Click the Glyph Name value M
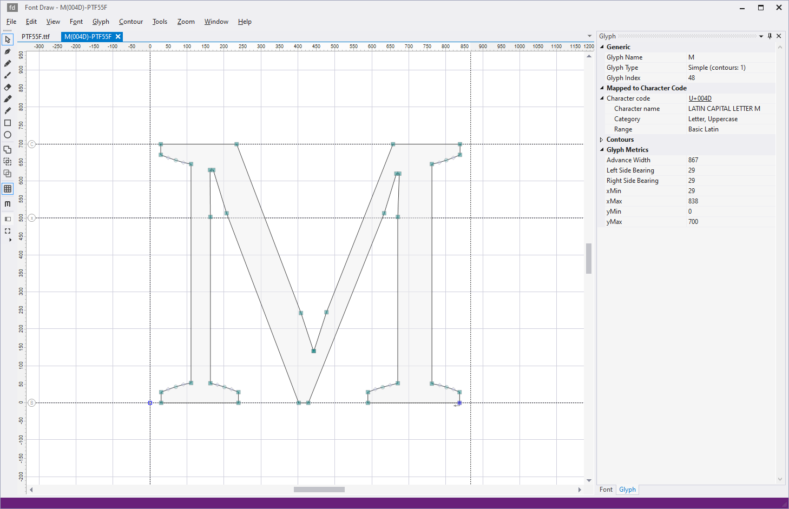This screenshot has height=509, width=789. pyautogui.click(x=691, y=57)
